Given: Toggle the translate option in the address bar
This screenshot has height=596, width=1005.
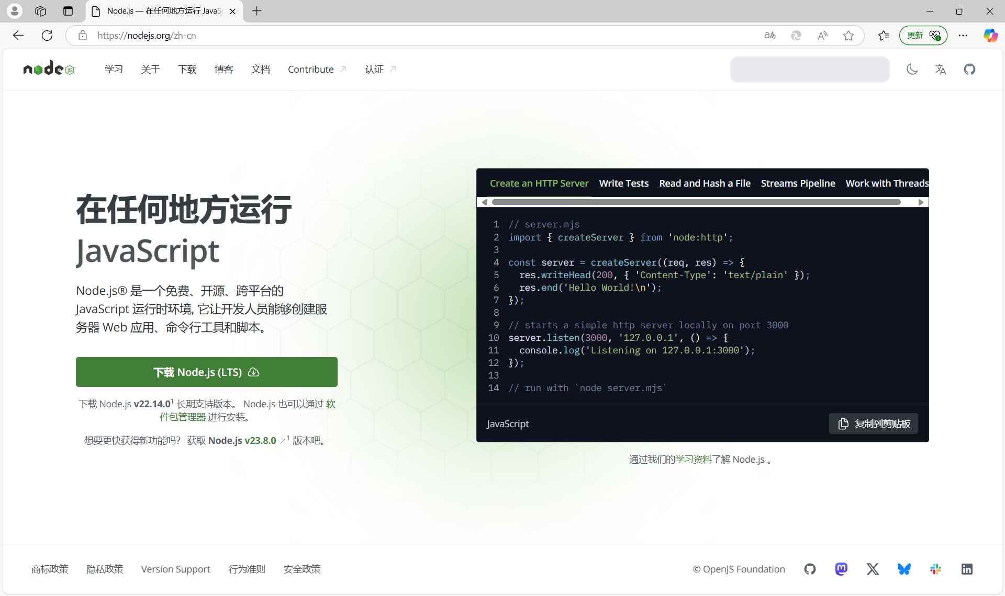Looking at the screenshot, I should pos(769,36).
